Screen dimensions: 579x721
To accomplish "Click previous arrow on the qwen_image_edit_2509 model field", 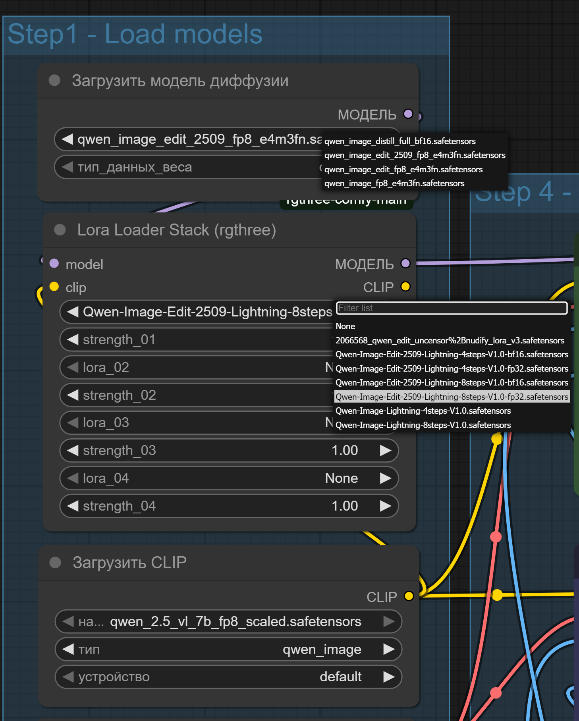I will 68,139.
